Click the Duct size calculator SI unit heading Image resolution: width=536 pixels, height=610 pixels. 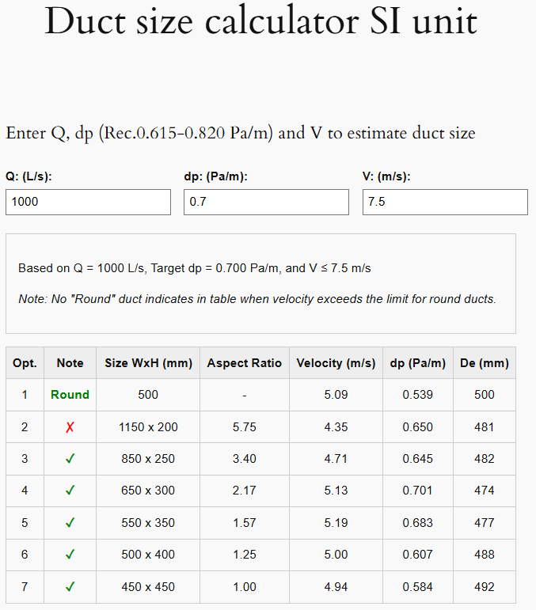[x=261, y=22]
